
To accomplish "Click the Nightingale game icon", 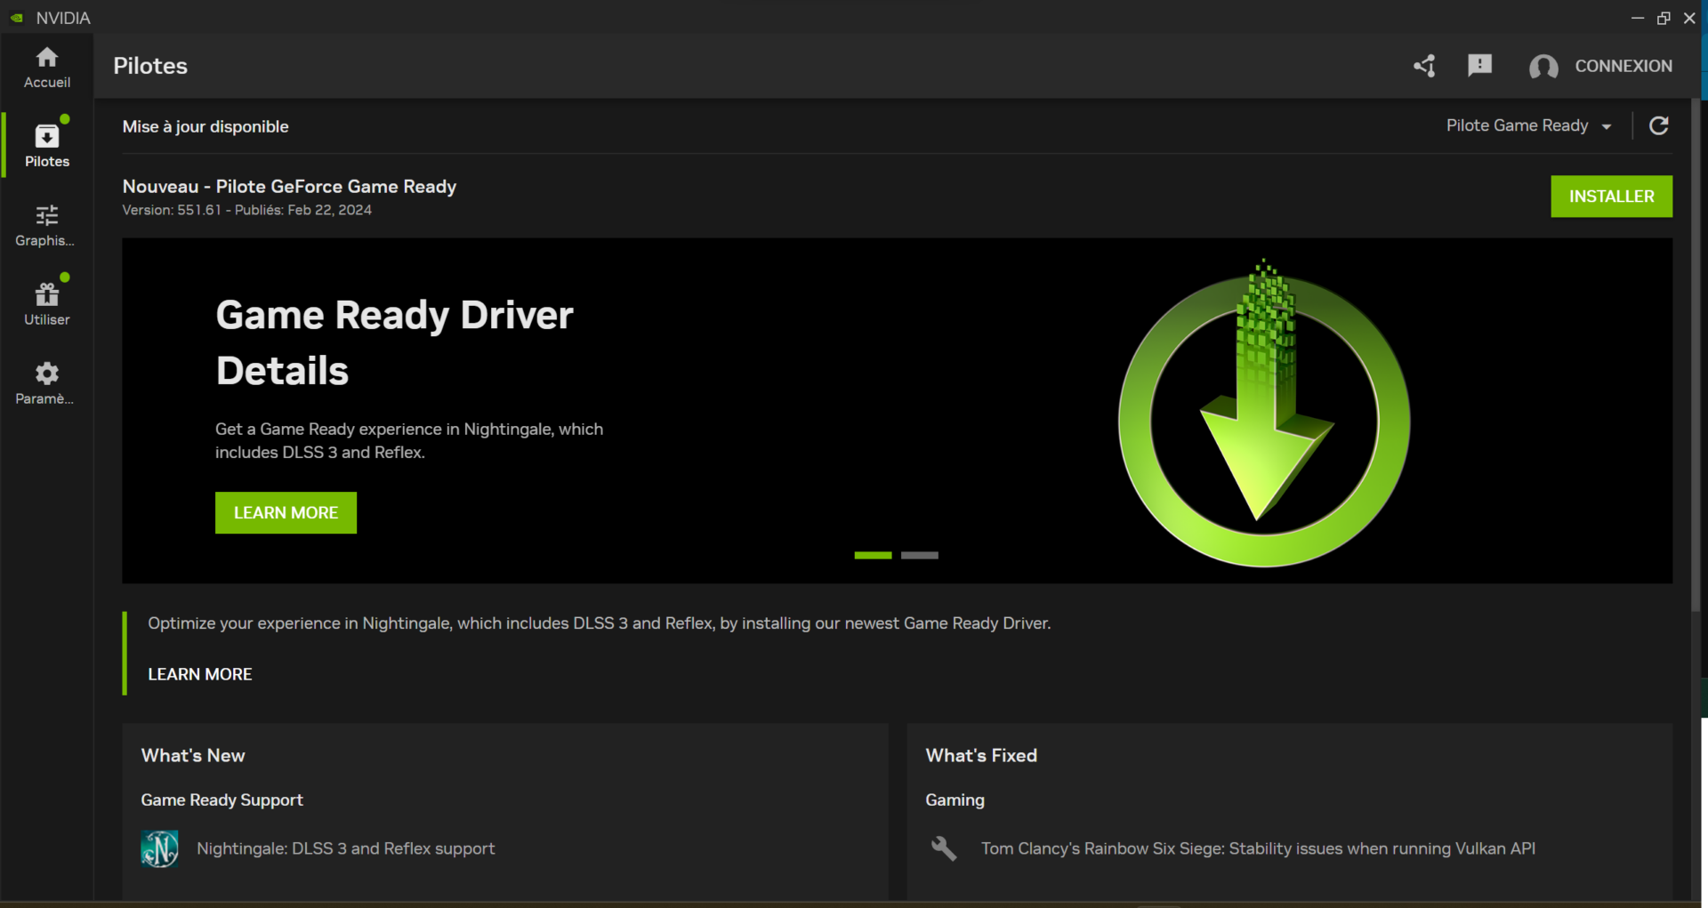I will tap(159, 848).
